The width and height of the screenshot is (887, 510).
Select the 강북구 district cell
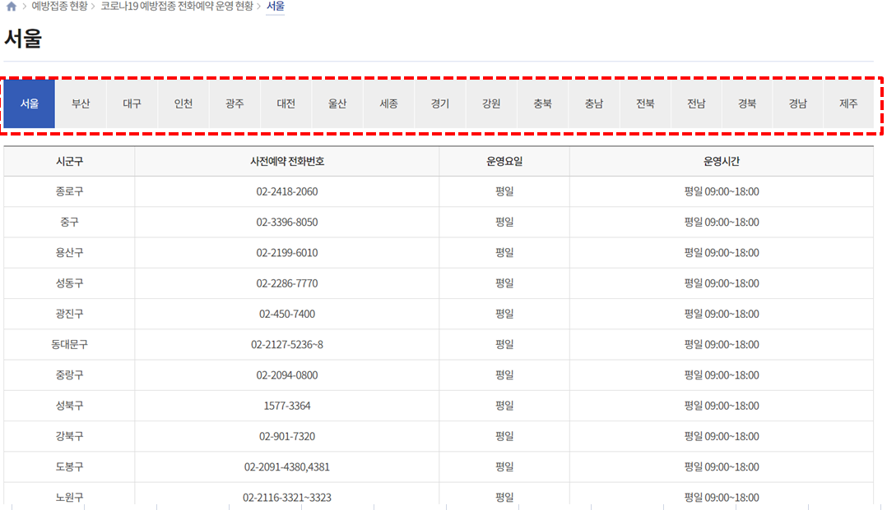[x=70, y=436]
